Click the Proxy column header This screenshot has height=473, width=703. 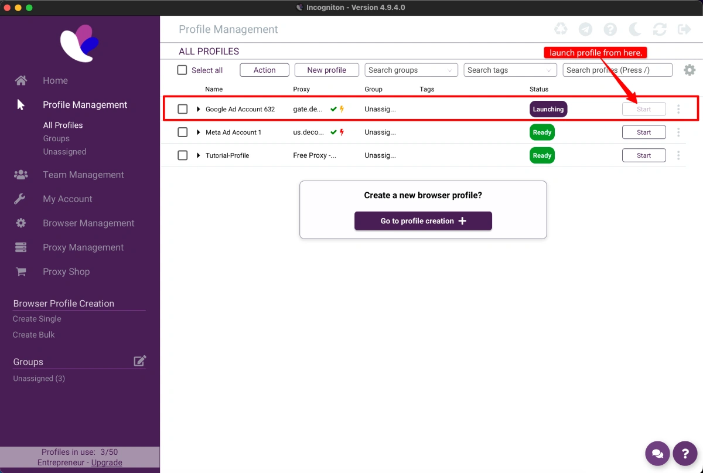click(x=302, y=89)
